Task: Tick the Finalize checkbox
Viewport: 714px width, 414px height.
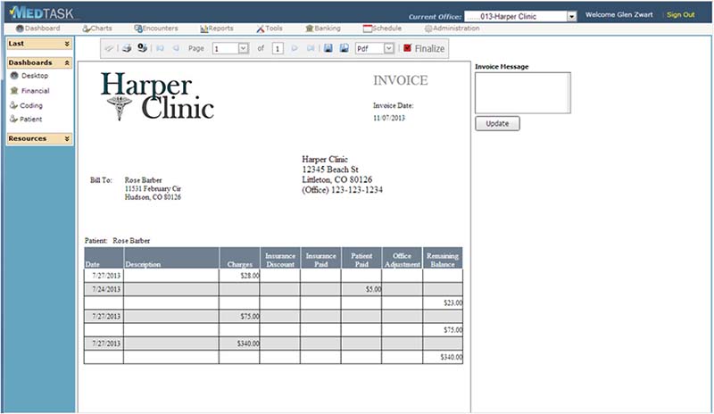Action: tap(408, 48)
